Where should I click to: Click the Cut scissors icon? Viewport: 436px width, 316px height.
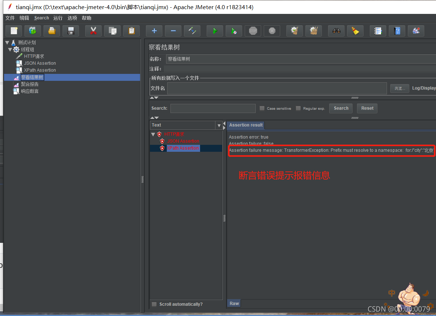[x=93, y=31]
